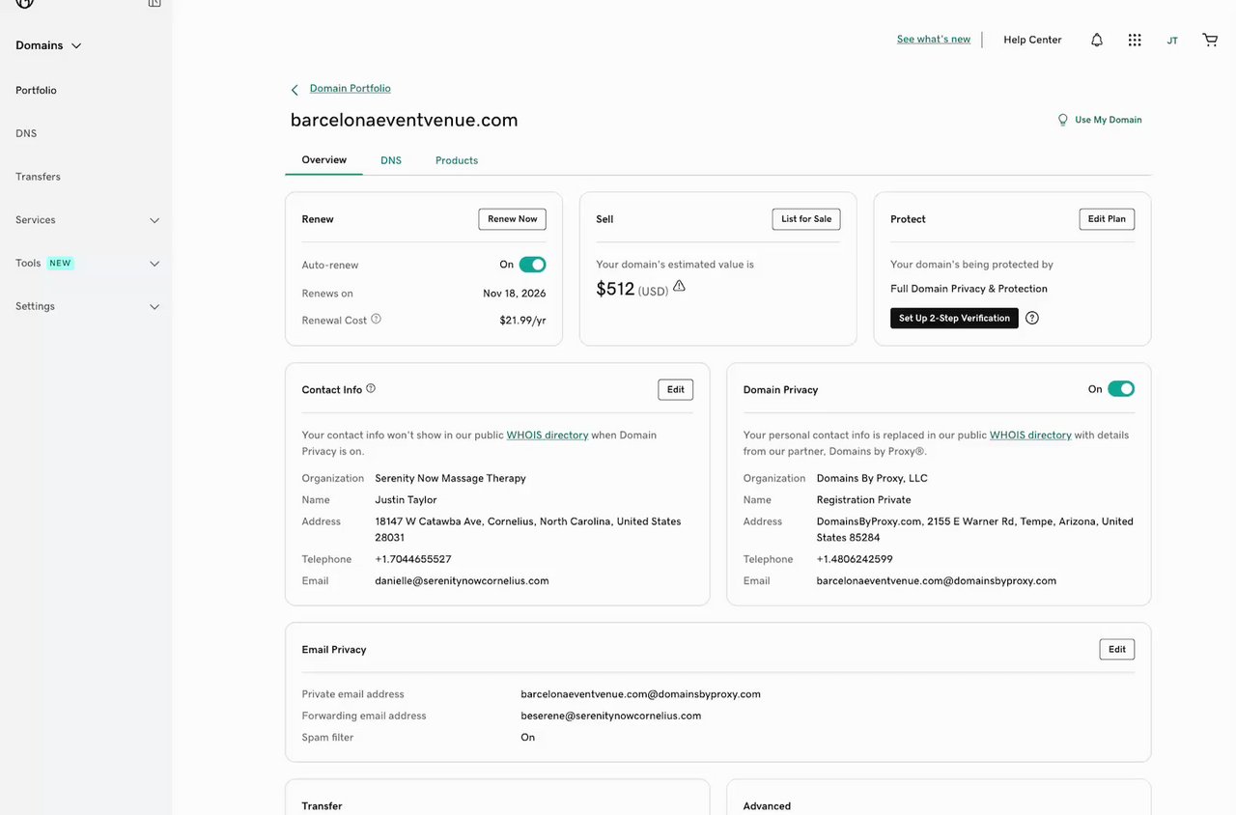
Task: Turn off the Auto-renew toggle
Action: 532,265
